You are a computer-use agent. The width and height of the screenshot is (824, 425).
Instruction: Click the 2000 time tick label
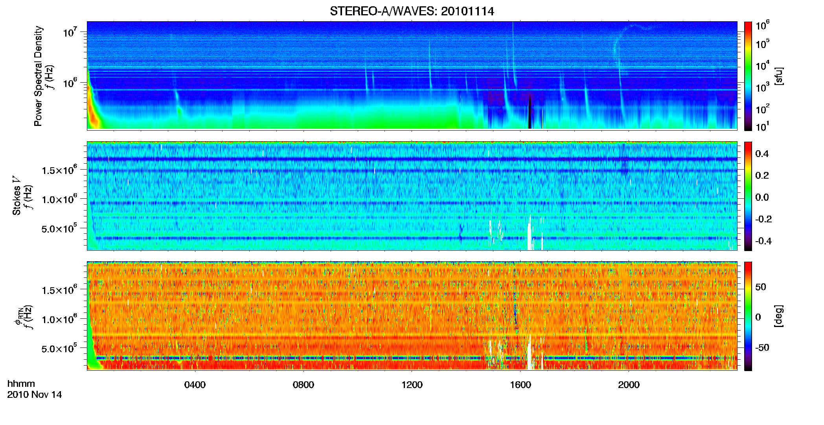(629, 385)
